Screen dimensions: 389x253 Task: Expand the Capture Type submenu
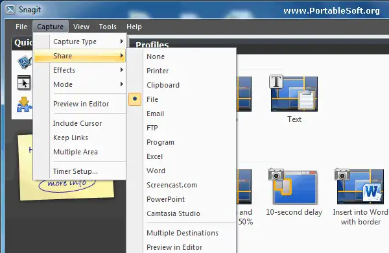pyautogui.click(x=80, y=42)
